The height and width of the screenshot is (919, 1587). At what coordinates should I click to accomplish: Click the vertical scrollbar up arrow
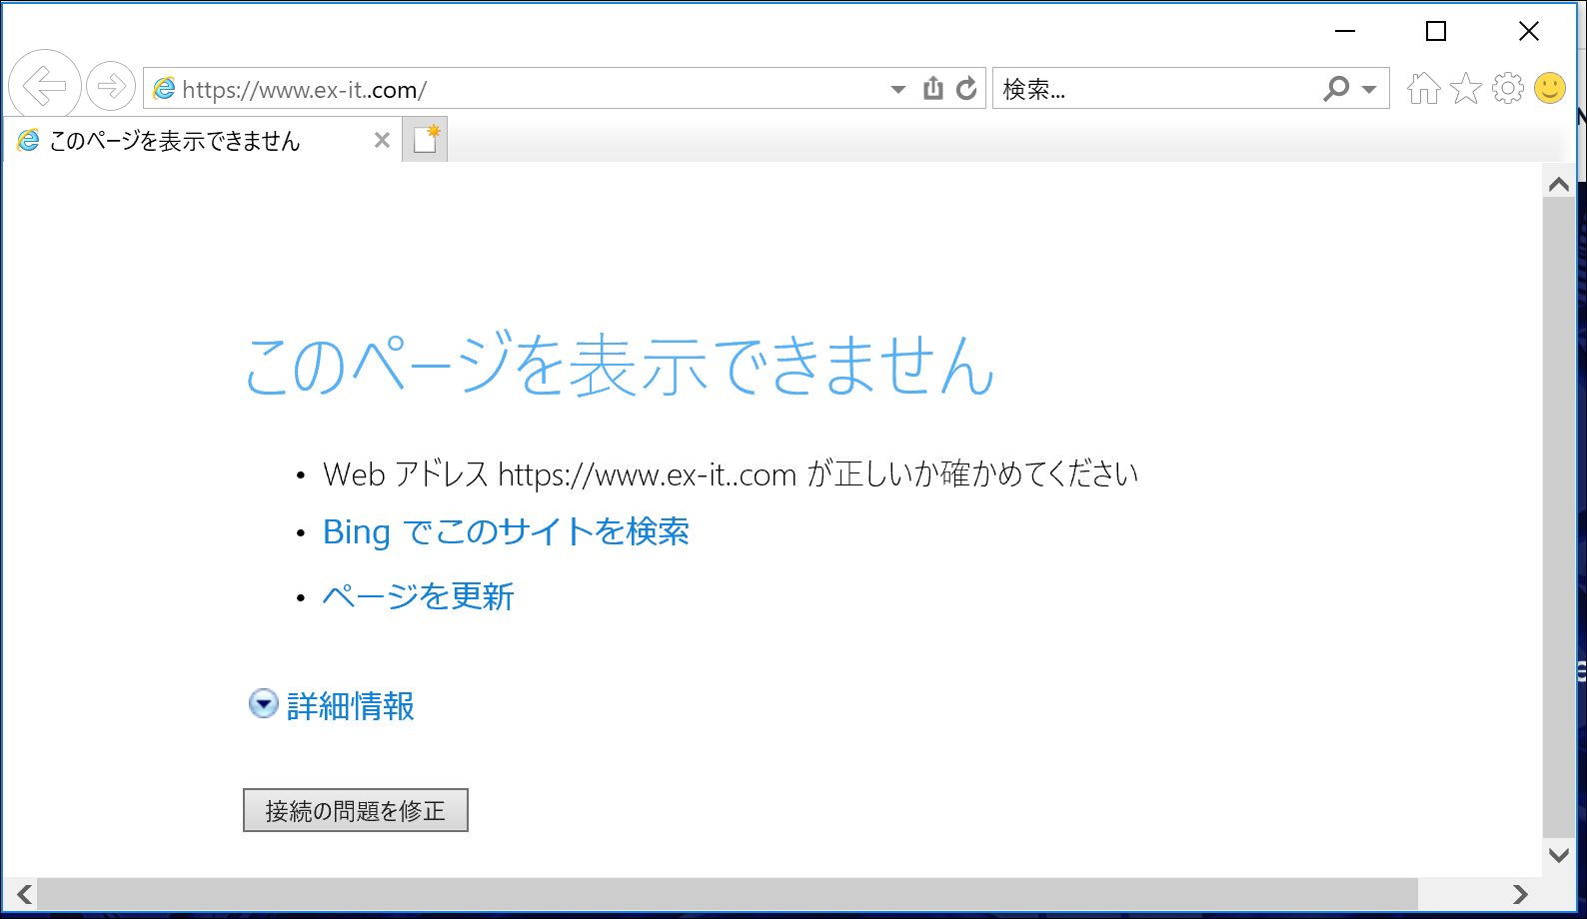[x=1559, y=185]
